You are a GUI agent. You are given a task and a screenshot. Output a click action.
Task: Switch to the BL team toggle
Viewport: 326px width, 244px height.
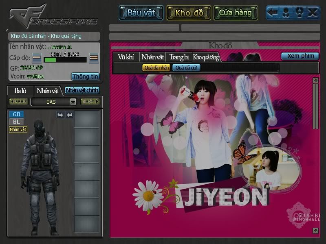tap(16, 122)
